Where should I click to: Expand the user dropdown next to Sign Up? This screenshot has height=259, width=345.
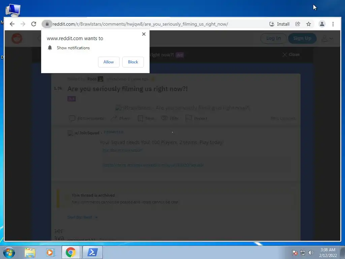pos(327,38)
